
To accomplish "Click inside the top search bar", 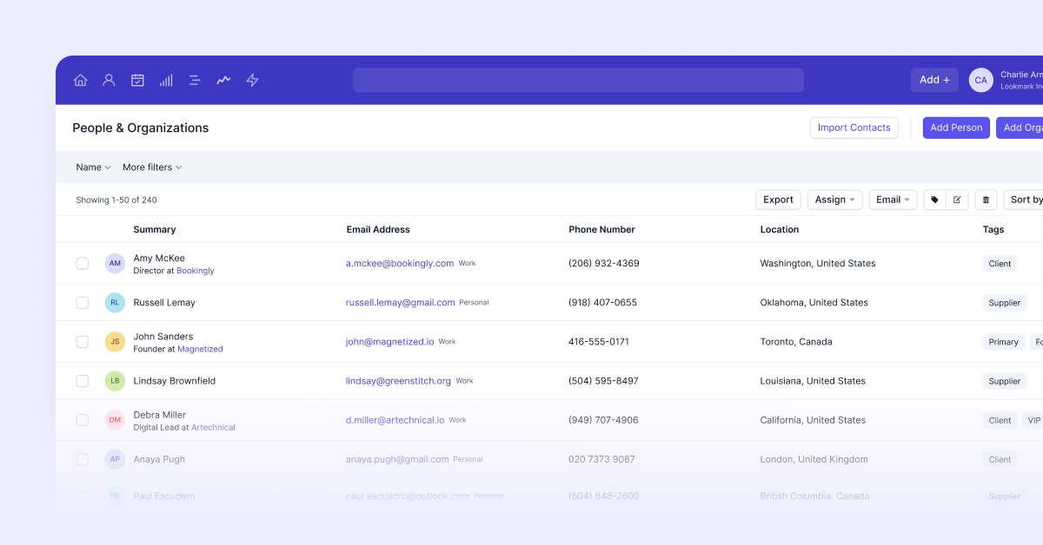I will (x=577, y=80).
